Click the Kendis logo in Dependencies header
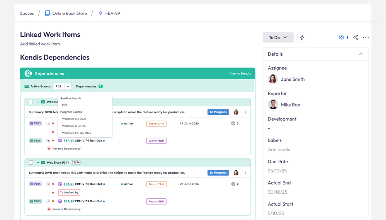The width and height of the screenshot is (386, 220). (28, 73)
